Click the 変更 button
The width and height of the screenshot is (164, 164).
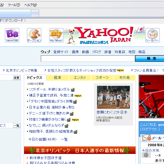[16, 78]
